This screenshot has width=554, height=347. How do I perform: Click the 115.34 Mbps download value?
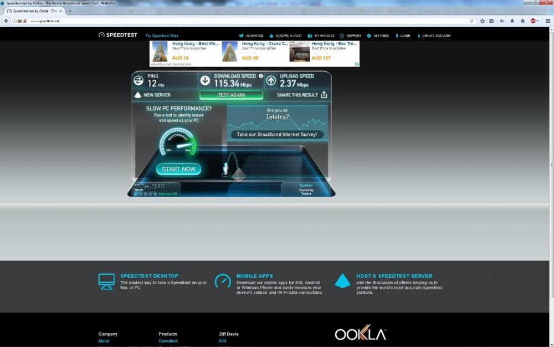click(x=233, y=84)
